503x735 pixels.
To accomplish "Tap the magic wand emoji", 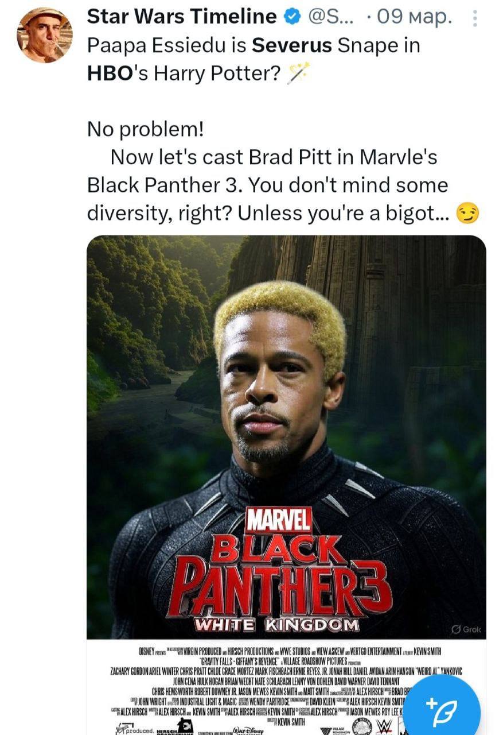I will click(299, 73).
